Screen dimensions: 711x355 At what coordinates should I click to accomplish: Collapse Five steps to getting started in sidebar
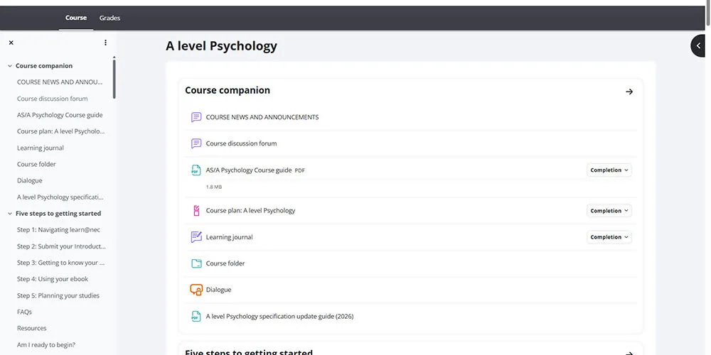click(x=10, y=214)
